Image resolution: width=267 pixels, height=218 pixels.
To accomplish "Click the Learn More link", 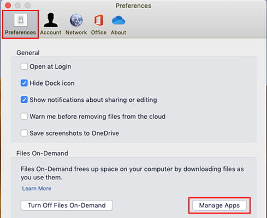I will pos(37,189).
